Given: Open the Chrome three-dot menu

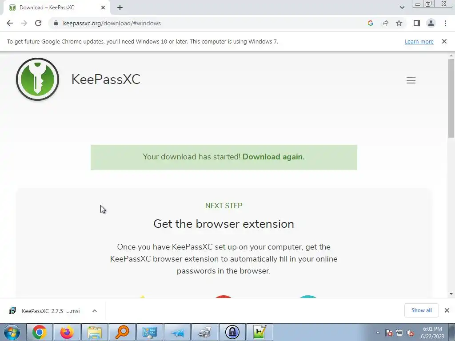Looking at the screenshot, I should [445, 23].
